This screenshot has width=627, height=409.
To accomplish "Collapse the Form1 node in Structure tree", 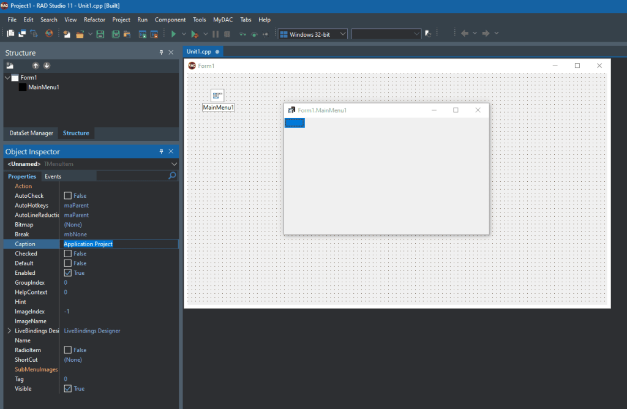I will pyautogui.click(x=7, y=78).
